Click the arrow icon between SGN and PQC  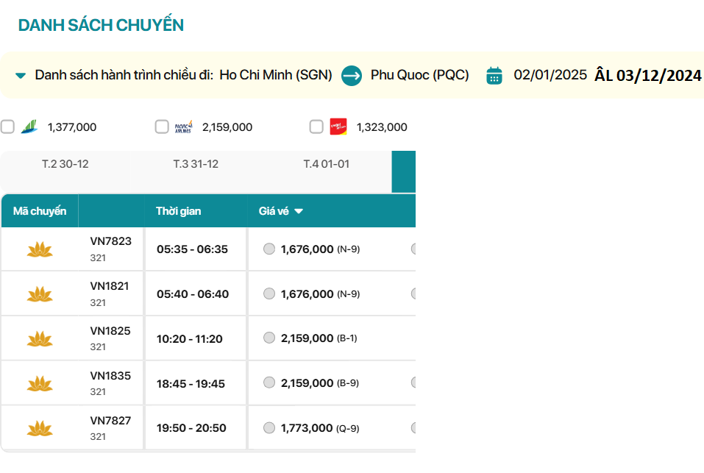(352, 75)
